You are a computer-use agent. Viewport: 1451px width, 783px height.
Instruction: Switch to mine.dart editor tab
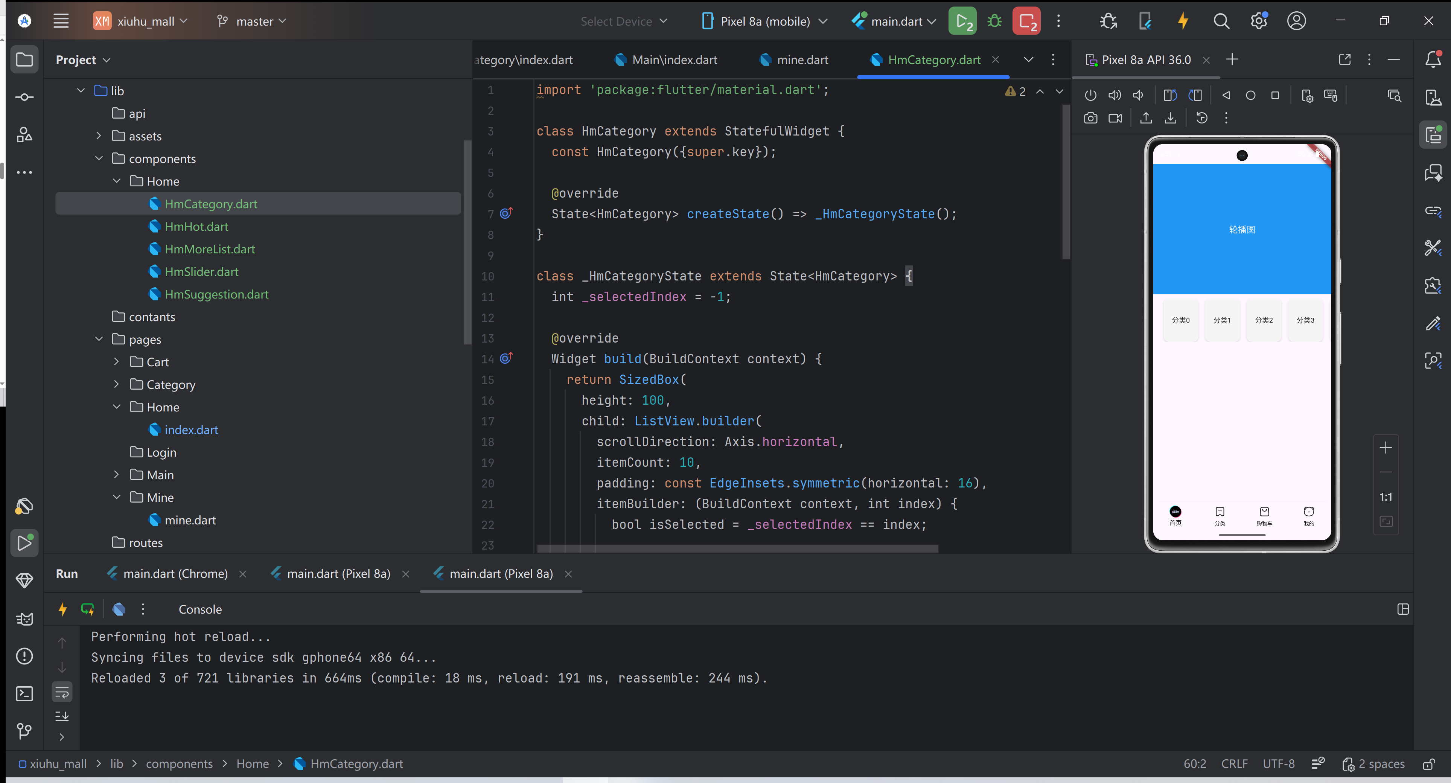point(794,59)
